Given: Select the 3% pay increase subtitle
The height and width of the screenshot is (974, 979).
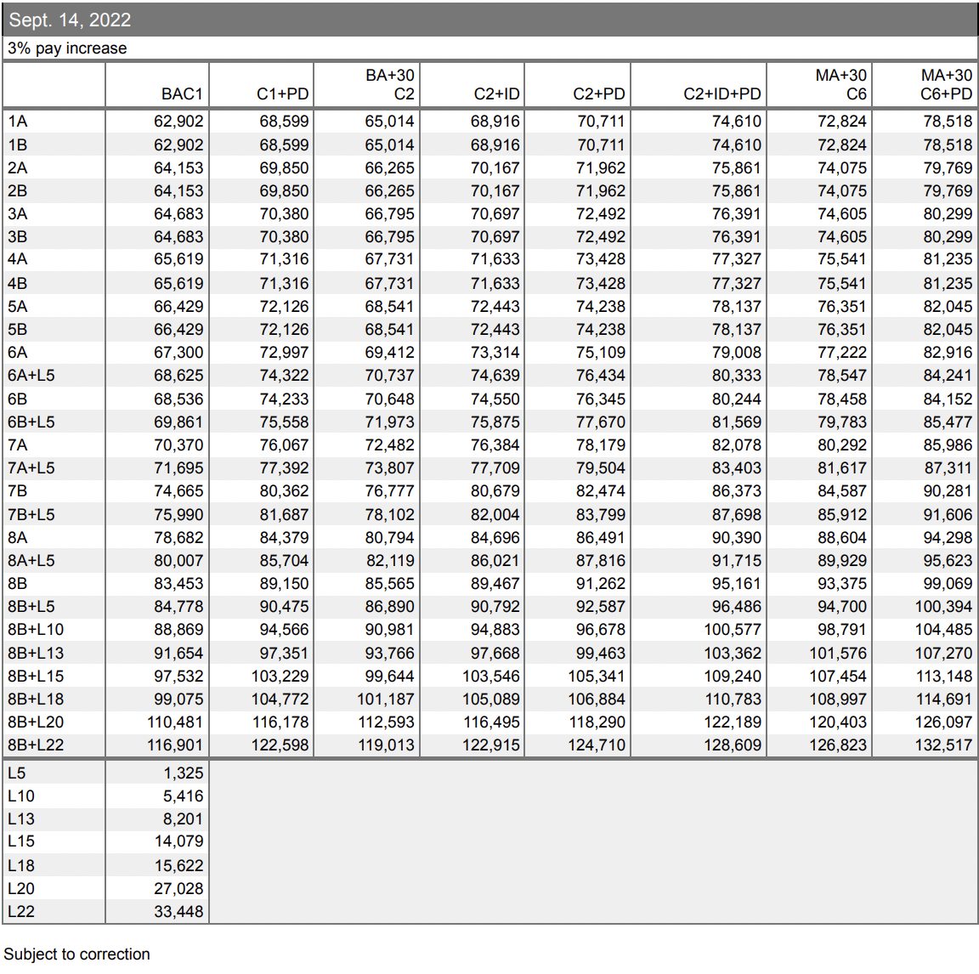Looking at the screenshot, I should click(67, 48).
